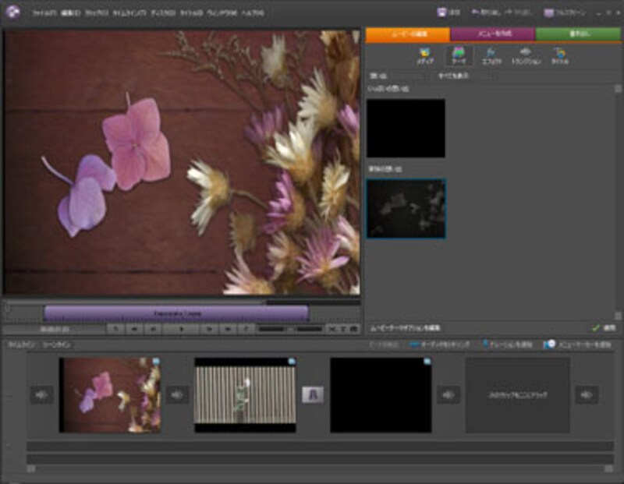Click the Apply button with green checkmark

coord(604,328)
